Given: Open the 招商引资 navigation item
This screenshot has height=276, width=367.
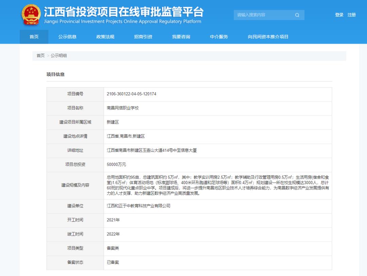Looking at the screenshot, I should click(143, 37).
